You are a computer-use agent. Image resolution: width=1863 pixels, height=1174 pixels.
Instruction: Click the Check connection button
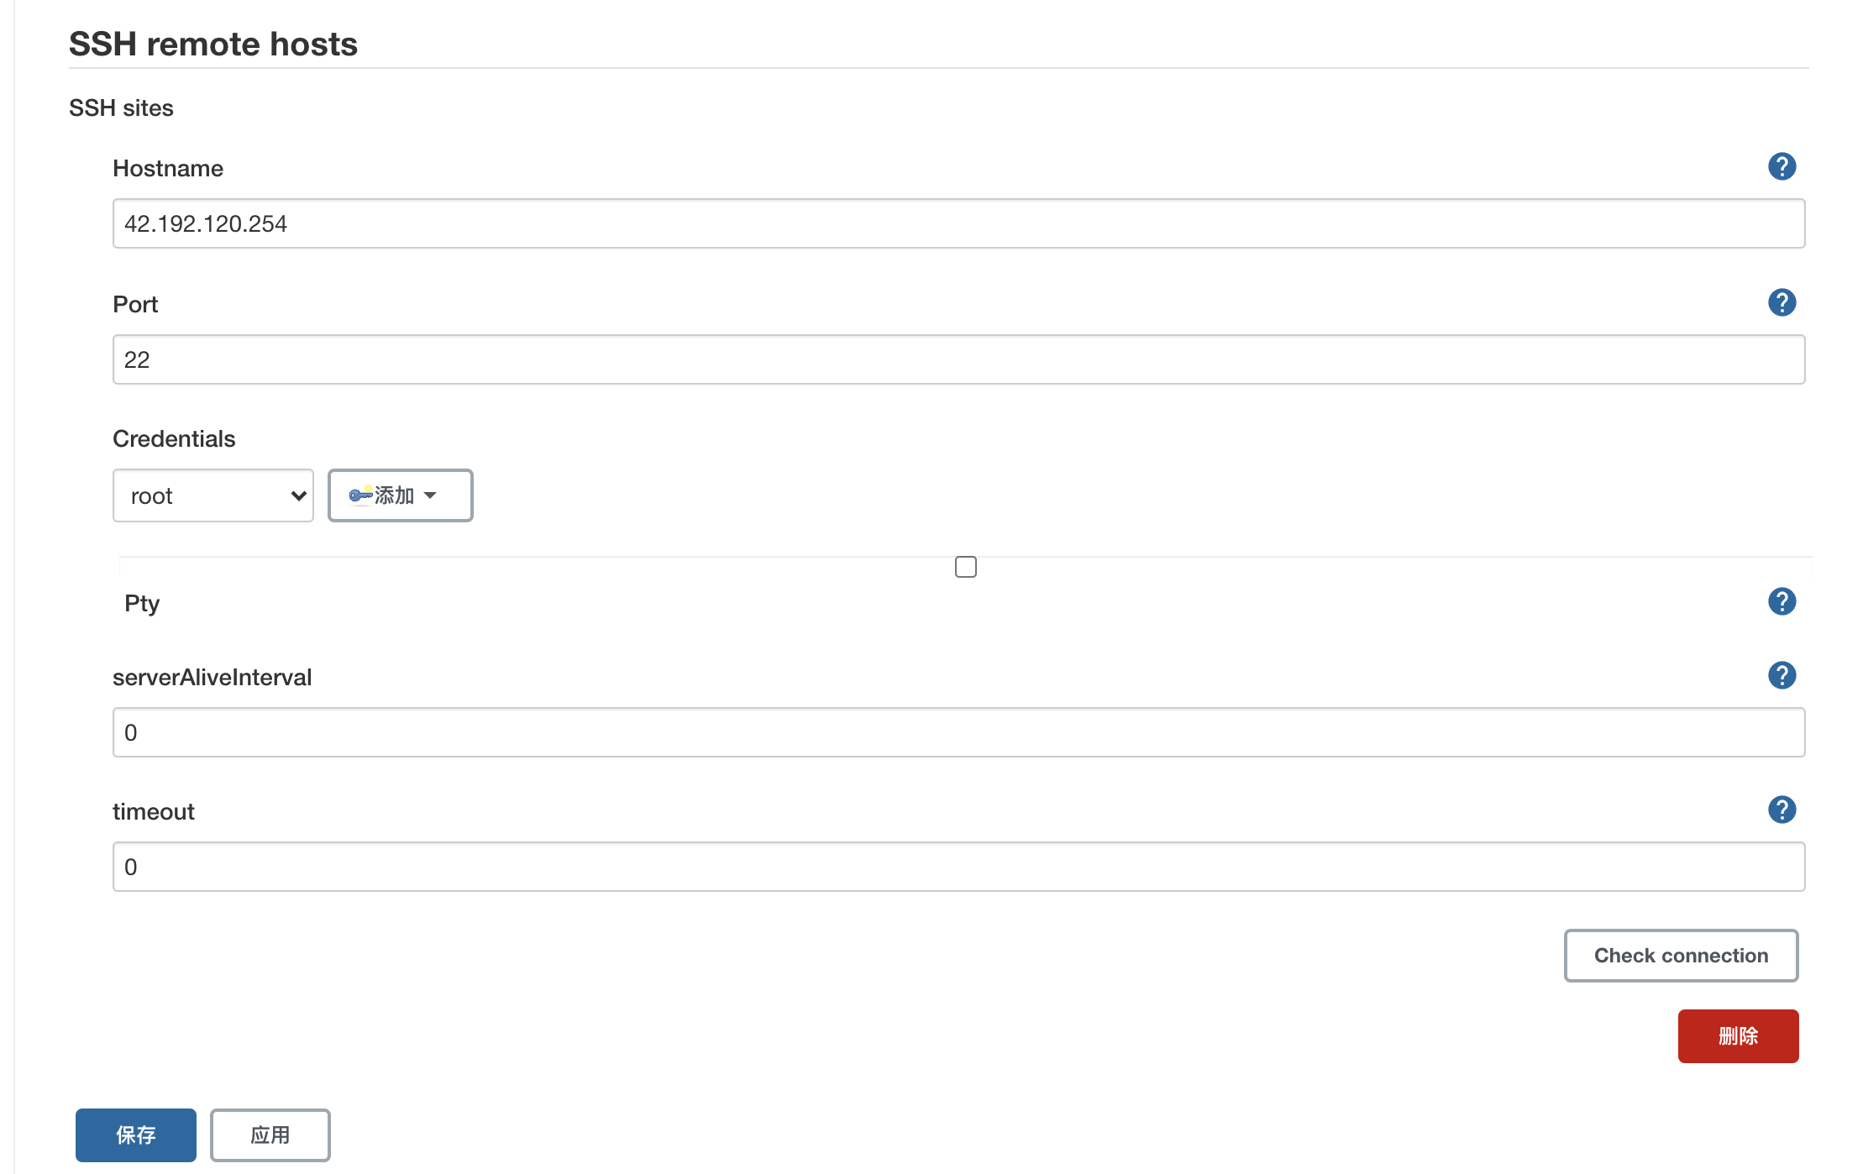pos(1682,953)
